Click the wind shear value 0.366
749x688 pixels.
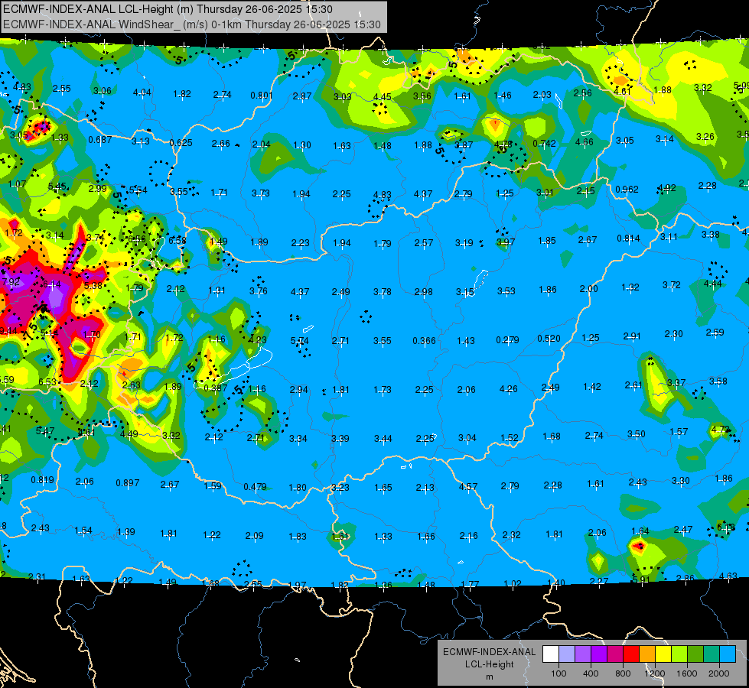(425, 340)
